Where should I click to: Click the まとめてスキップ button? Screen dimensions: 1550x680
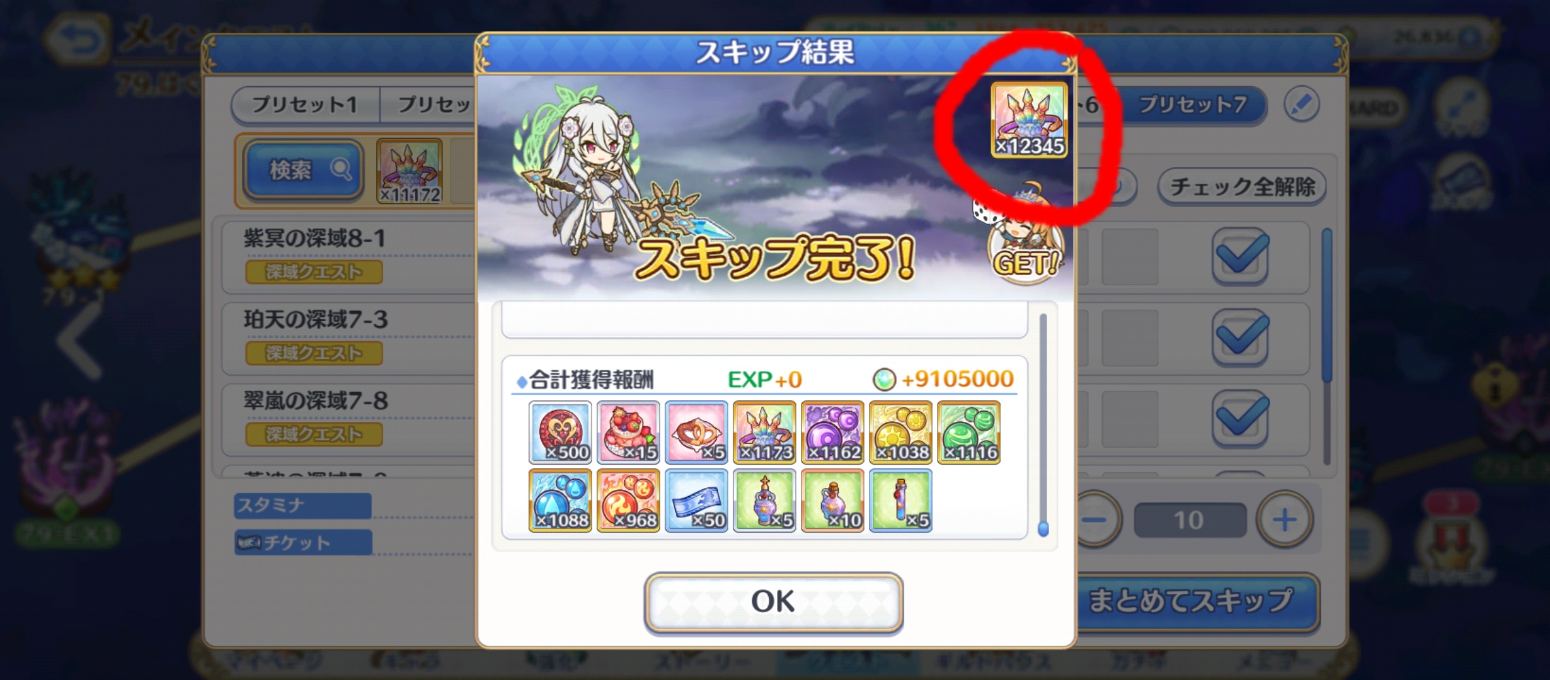point(1191,601)
